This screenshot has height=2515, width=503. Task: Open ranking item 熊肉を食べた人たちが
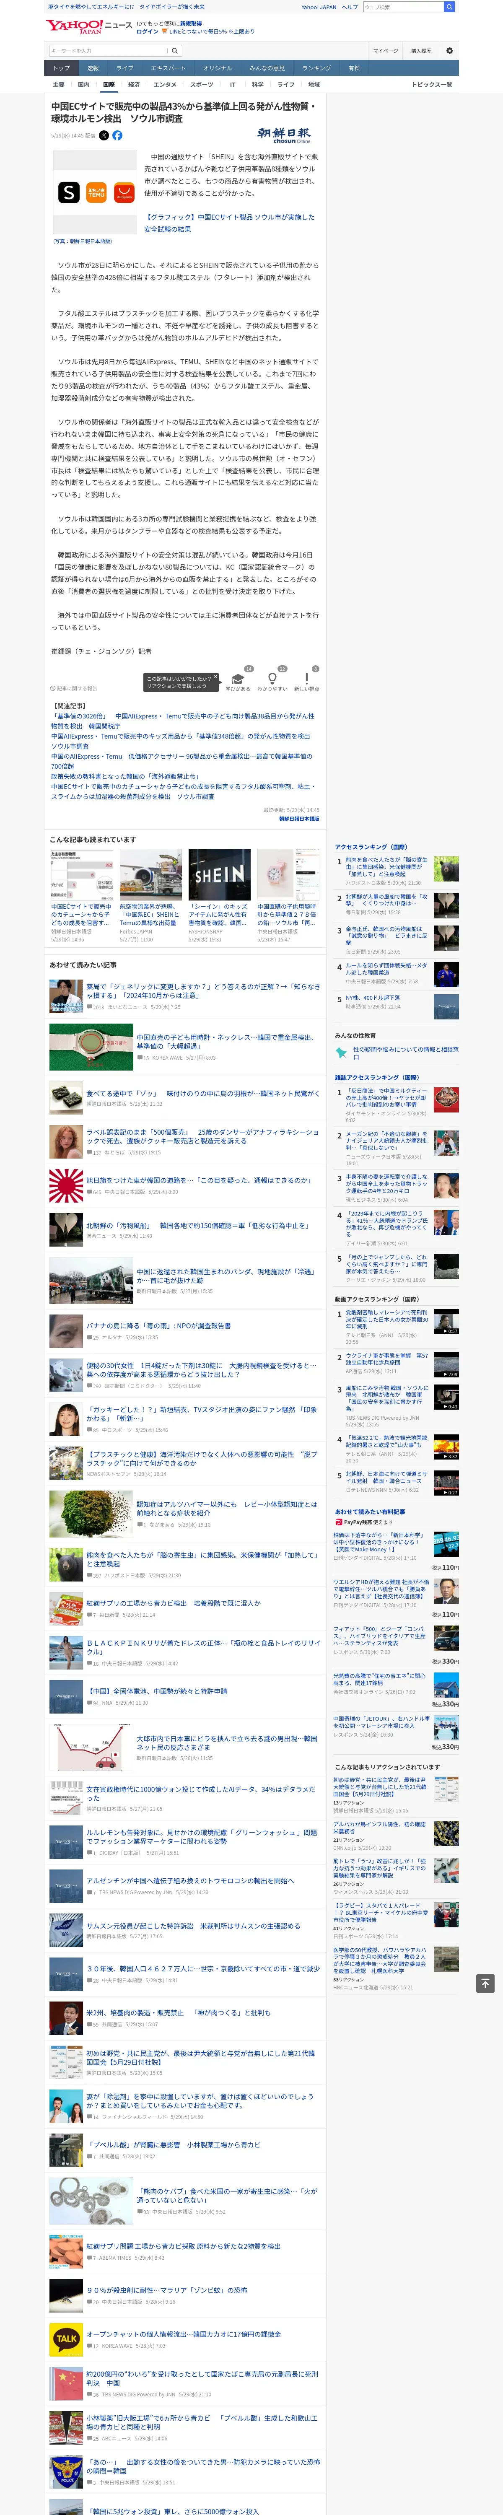click(x=387, y=866)
